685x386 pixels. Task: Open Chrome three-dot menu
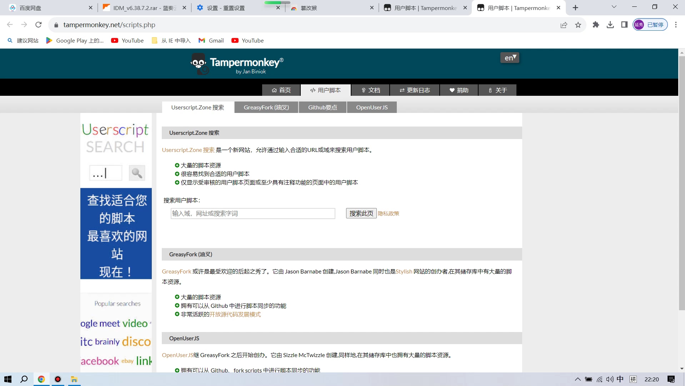pos(676,25)
